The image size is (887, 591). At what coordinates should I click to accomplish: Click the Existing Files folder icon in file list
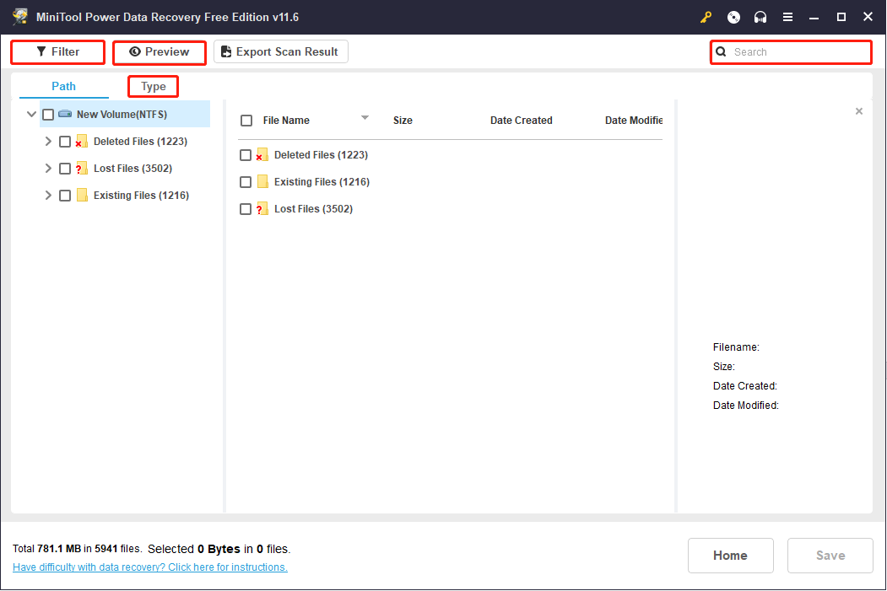262,182
